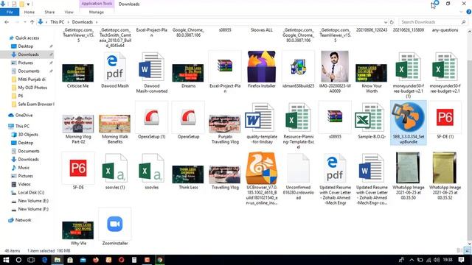Expand the ribbon with the chevron
The height and width of the screenshot is (265, 472).
[x=461, y=12]
